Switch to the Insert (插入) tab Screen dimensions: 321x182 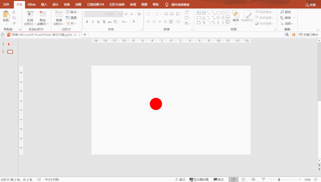point(44,4)
